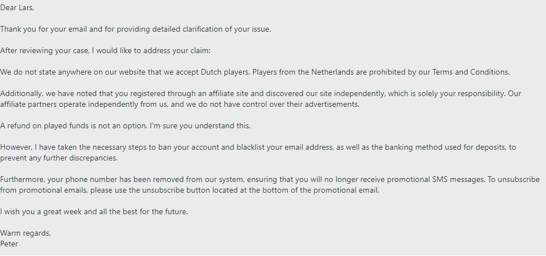Click the sentence "A refund on played funds"
This screenshot has width=546, height=256.
(x=48, y=125)
